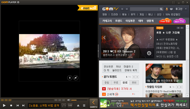Show previous slide in video preview

[21, 51]
